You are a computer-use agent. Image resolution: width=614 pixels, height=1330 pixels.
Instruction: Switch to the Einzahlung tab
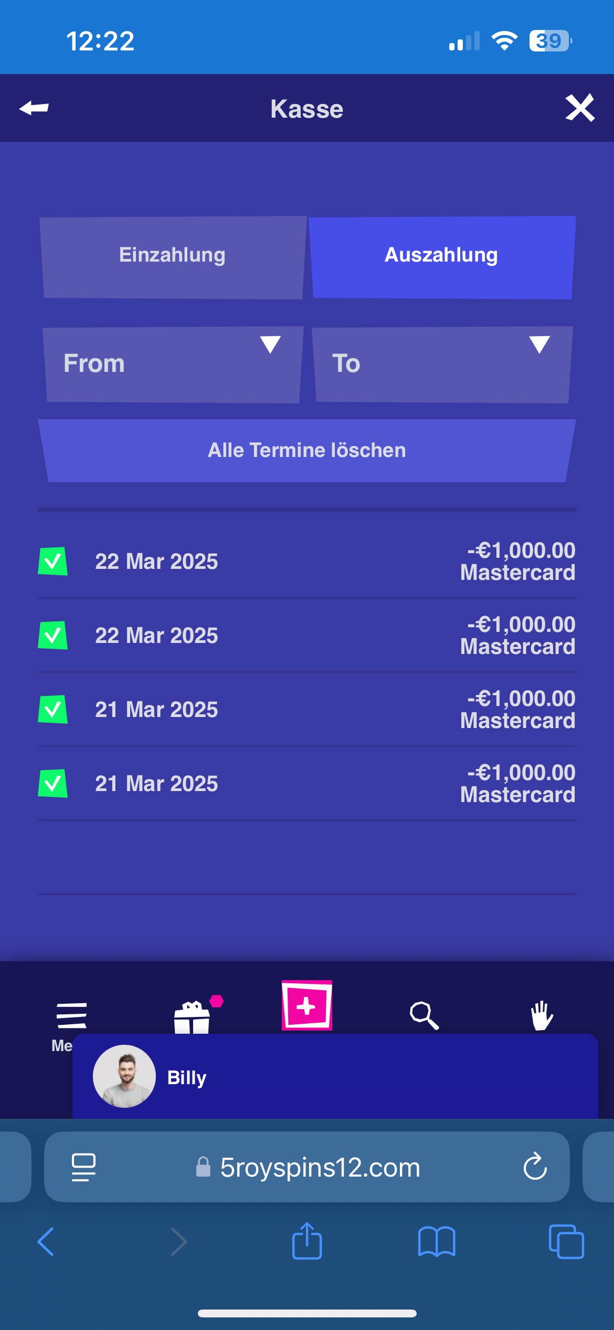[x=173, y=255]
